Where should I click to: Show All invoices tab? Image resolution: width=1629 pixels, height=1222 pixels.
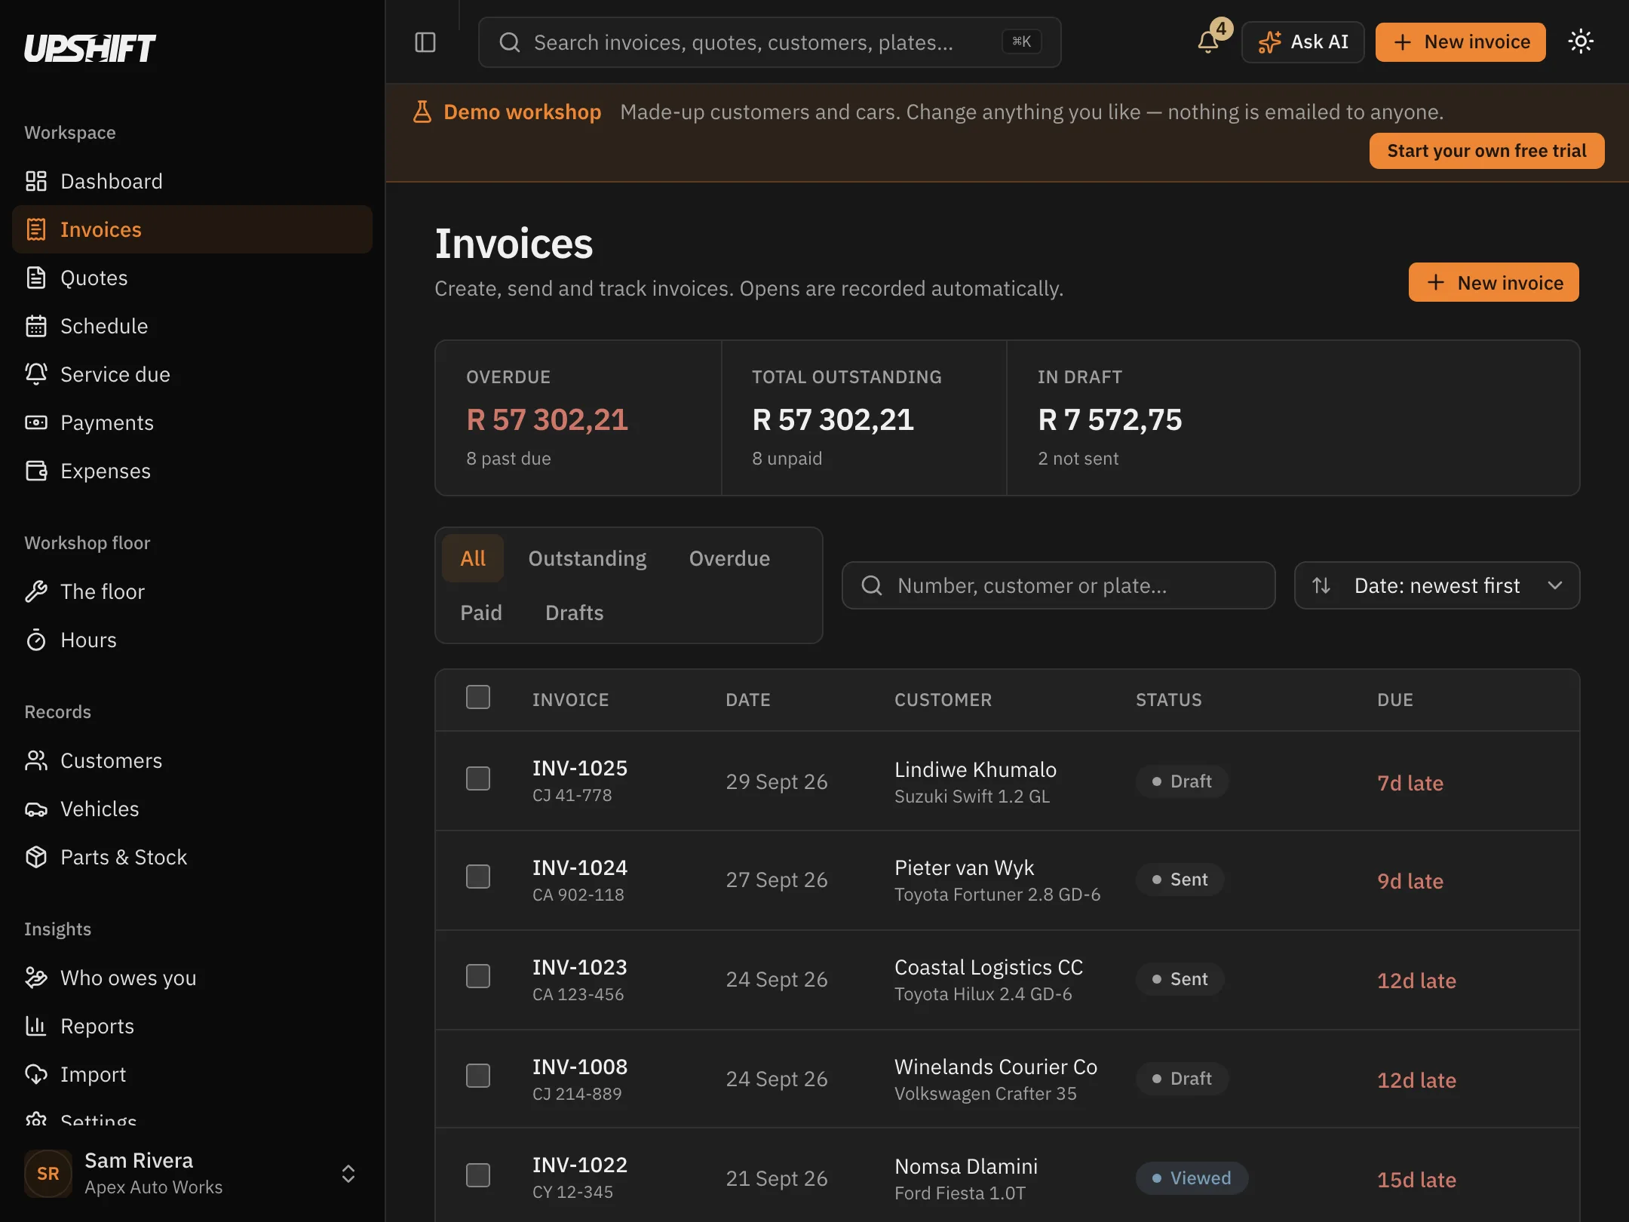click(473, 558)
